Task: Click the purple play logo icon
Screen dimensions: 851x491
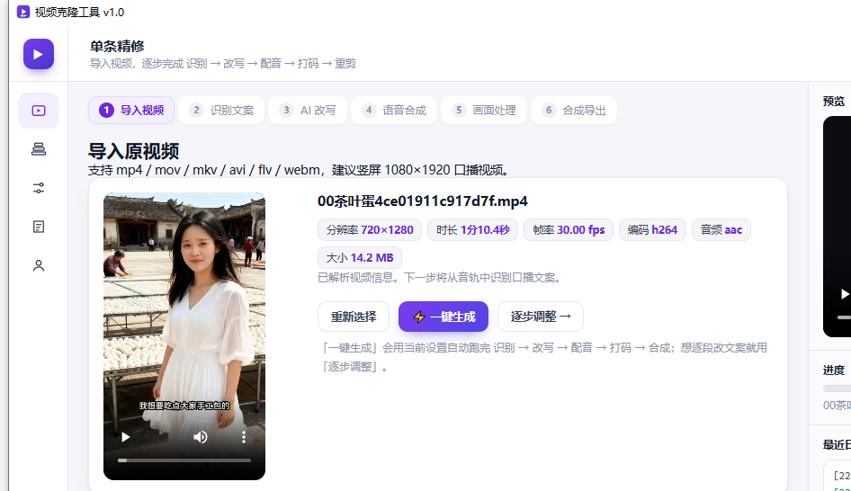Action: (38, 54)
